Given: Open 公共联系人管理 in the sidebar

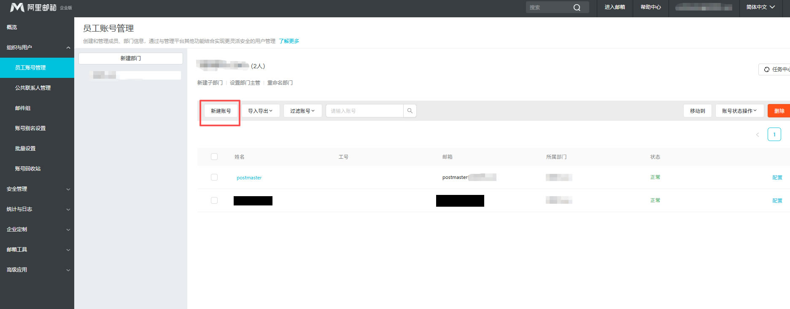Looking at the screenshot, I should (x=33, y=88).
